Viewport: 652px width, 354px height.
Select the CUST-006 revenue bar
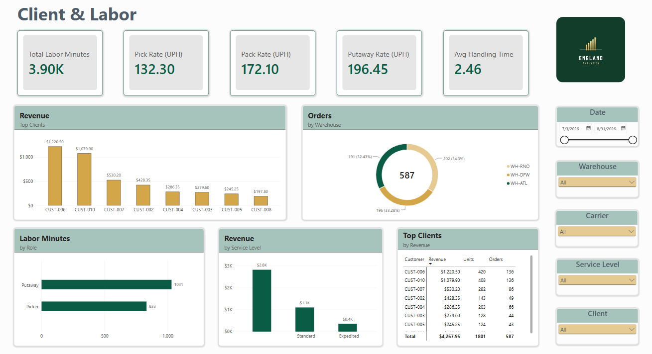point(55,176)
